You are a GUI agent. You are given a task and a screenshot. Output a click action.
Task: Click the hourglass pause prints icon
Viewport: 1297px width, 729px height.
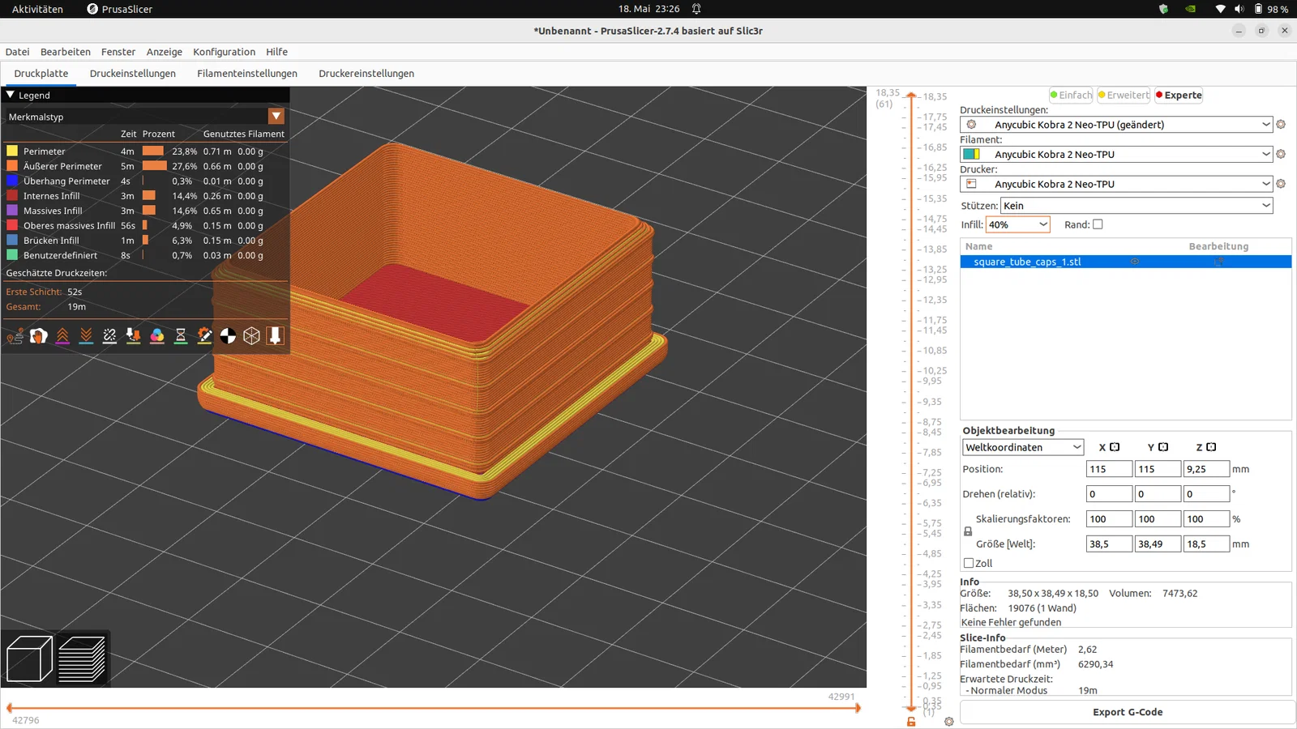click(x=181, y=336)
